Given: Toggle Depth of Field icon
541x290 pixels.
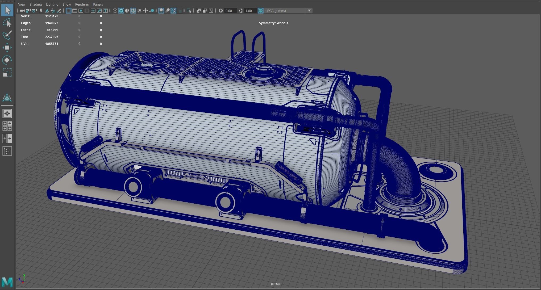Looking at the screenshot, I should click(x=180, y=11).
